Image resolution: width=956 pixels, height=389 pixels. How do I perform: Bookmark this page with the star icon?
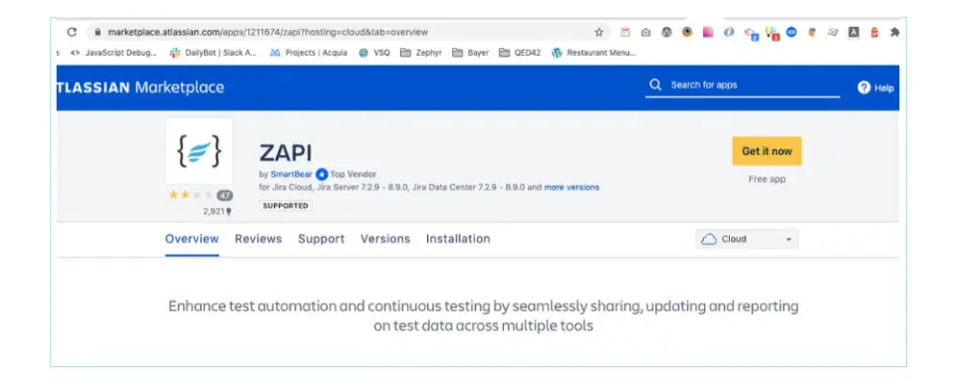click(598, 32)
